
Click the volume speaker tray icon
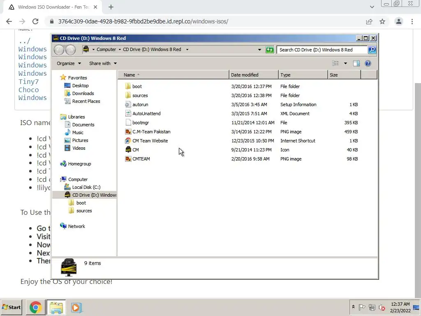coord(382,307)
